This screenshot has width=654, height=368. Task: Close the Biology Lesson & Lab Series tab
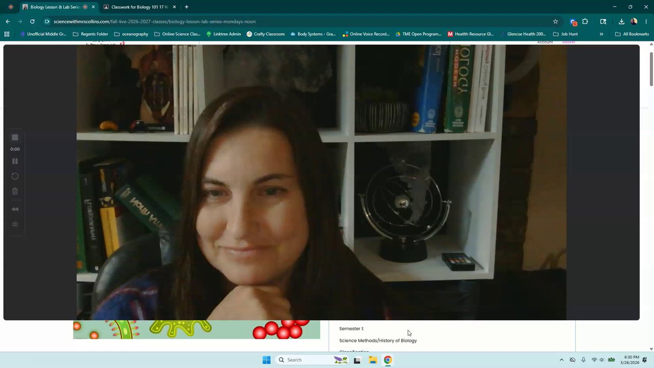click(x=93, y=7)
